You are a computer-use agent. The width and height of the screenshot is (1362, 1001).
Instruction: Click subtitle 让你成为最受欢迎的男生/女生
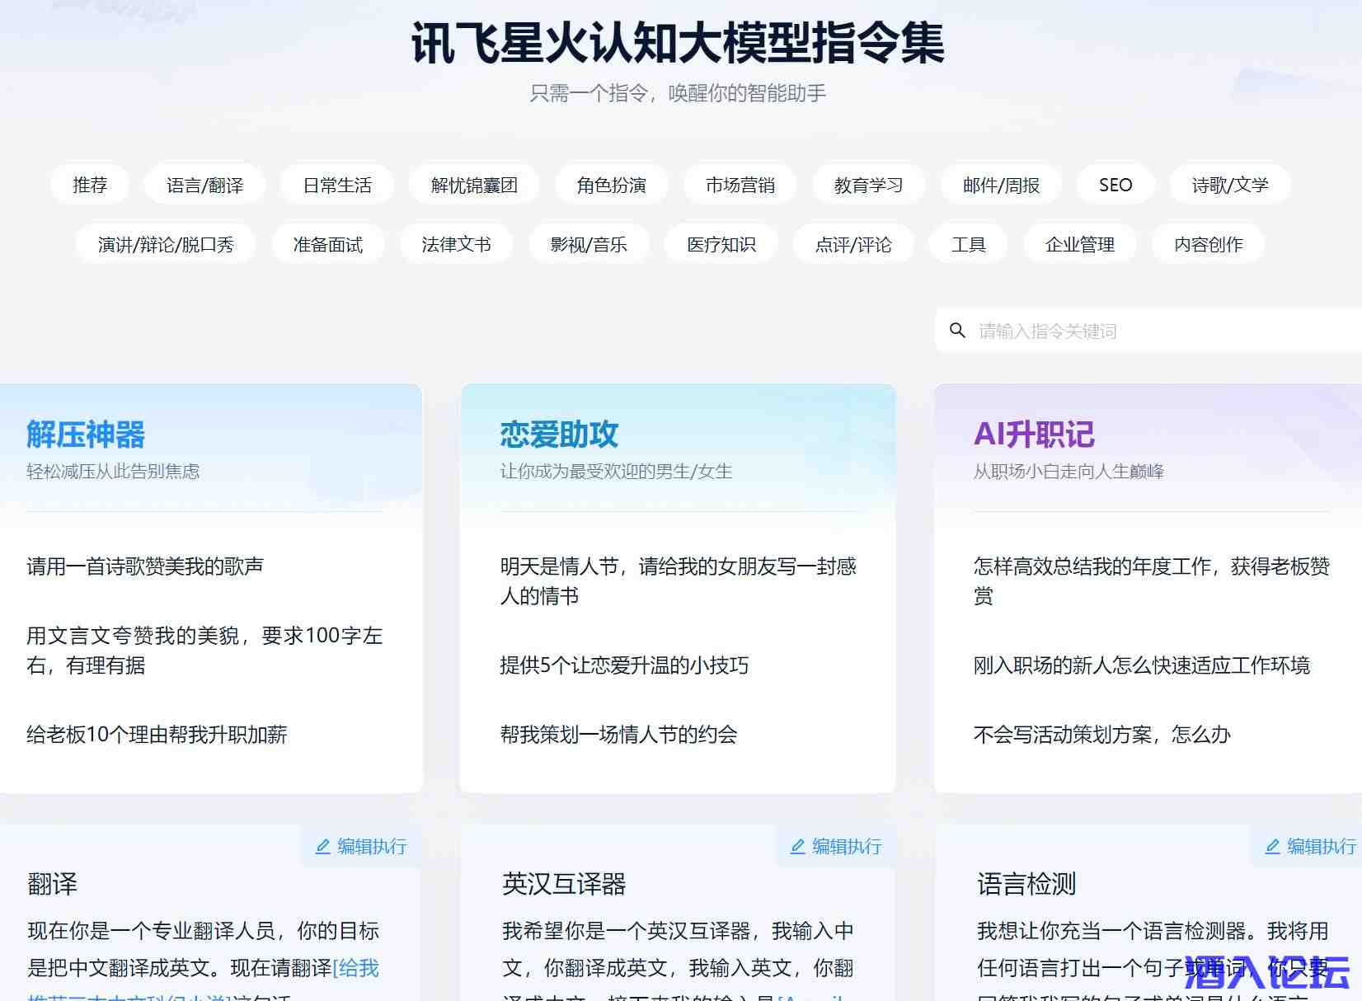pyautogui.click(x=616, y=472)
